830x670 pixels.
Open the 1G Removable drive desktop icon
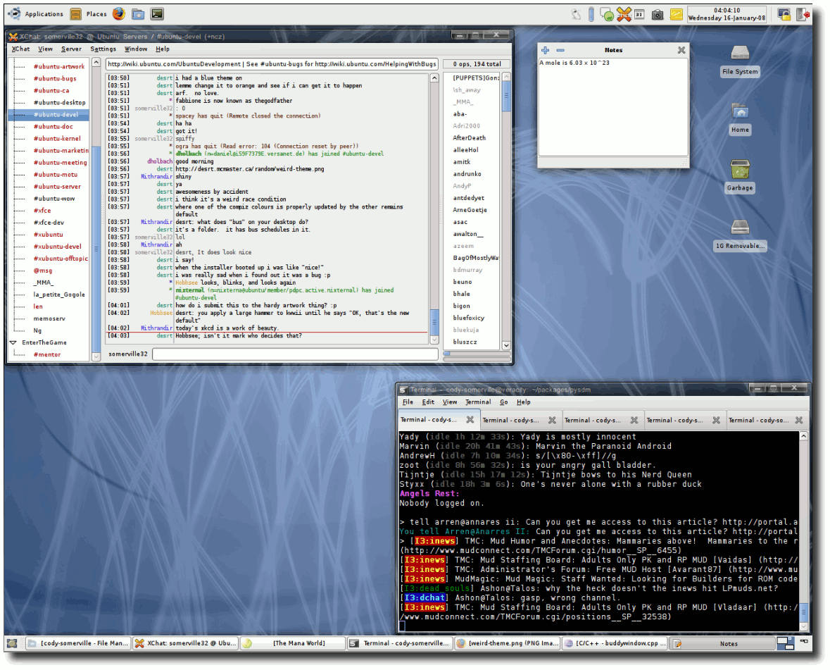pos(740,235)
